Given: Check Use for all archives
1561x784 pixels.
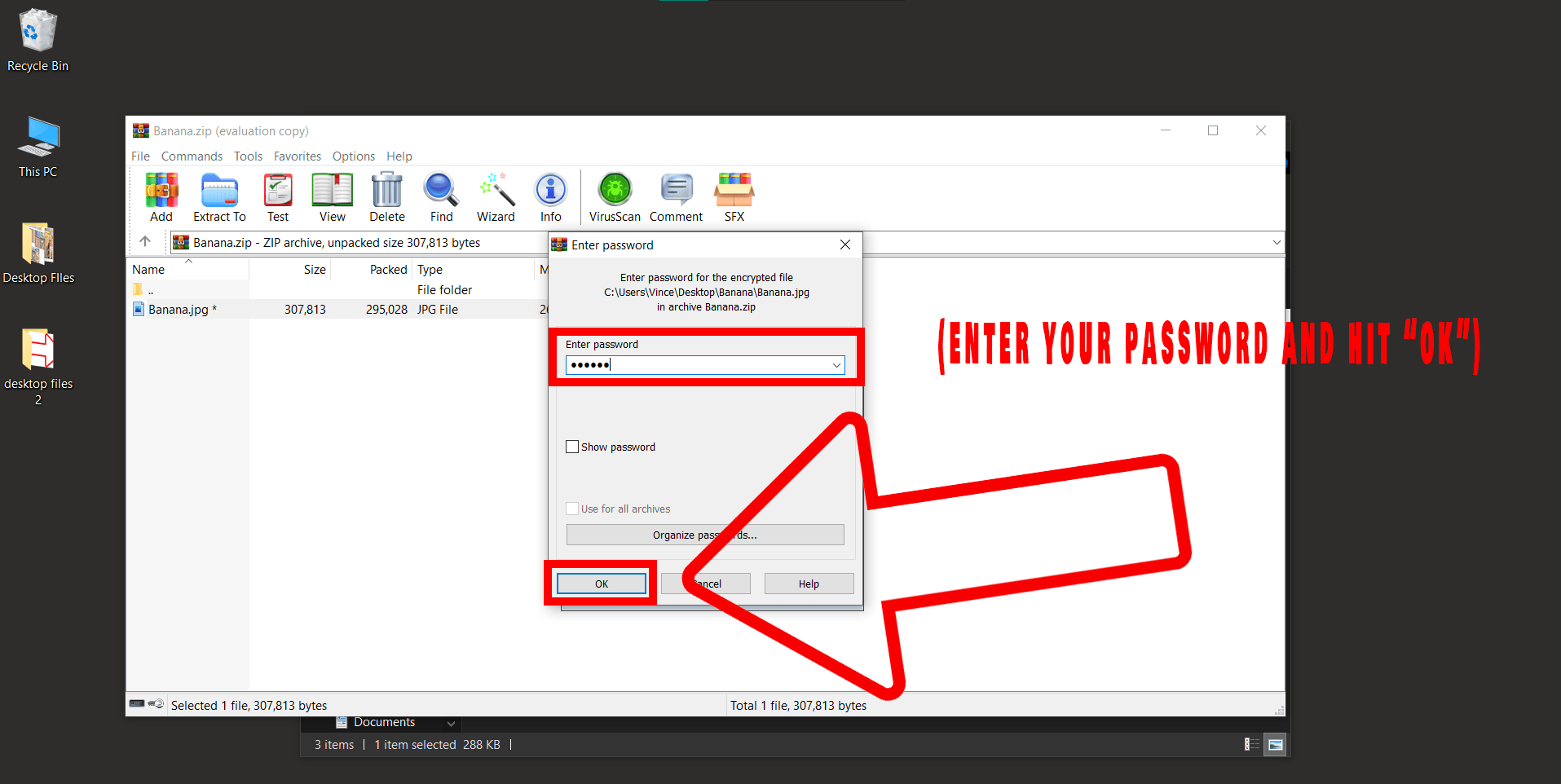Looking at the screenshot, I should tap(572, 508).
